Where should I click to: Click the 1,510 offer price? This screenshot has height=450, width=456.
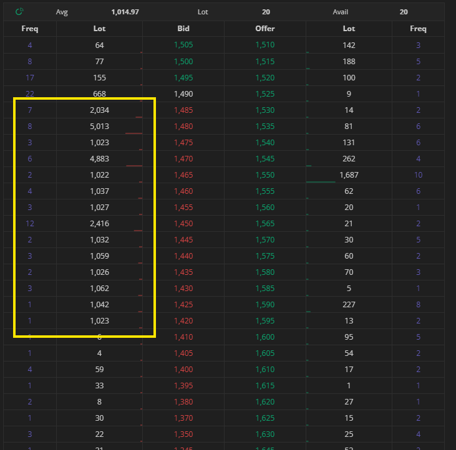pos(265,45)
